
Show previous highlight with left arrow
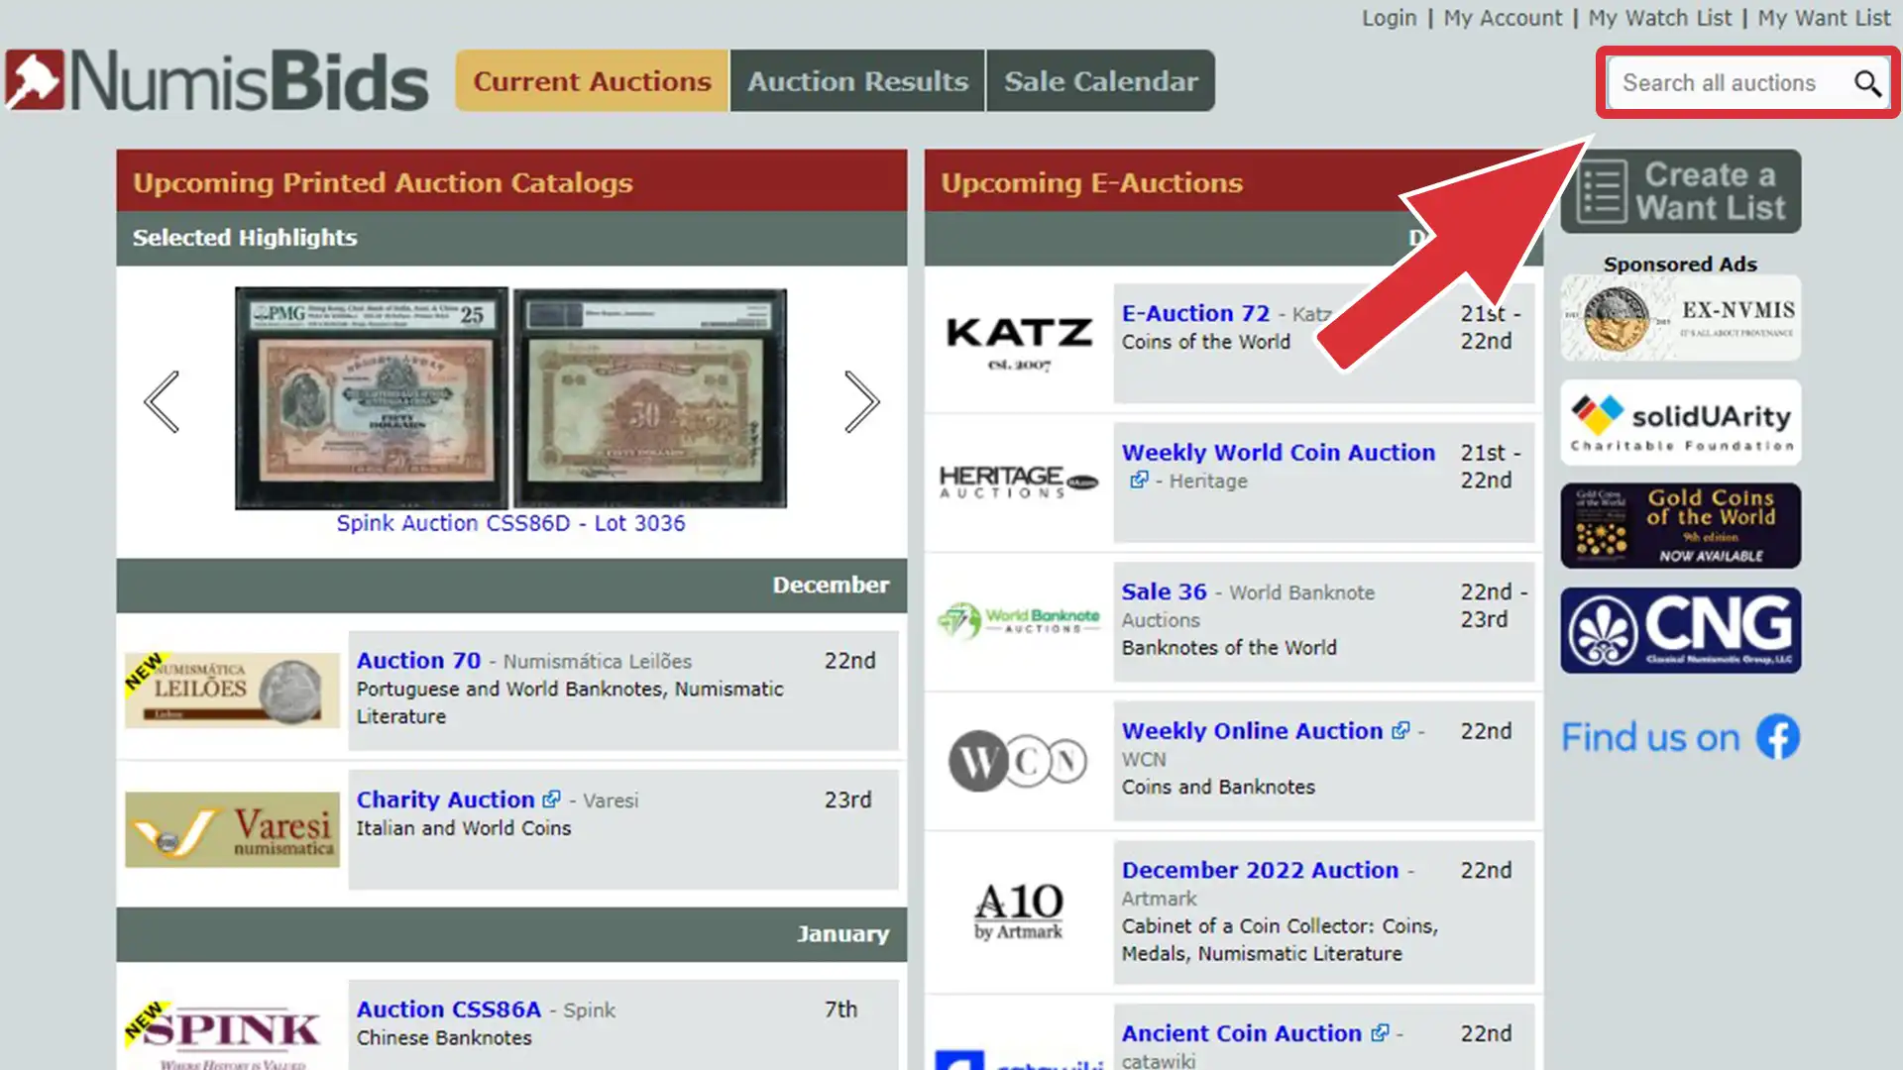point(162,401)
